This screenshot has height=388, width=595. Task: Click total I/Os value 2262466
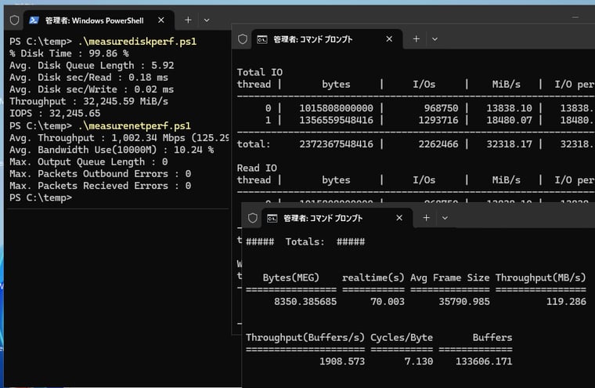click(x=438, y=144)
